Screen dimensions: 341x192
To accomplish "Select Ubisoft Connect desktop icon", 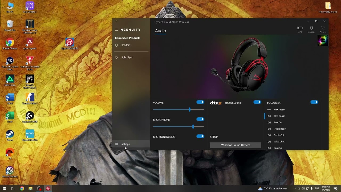I will point(10,172).
